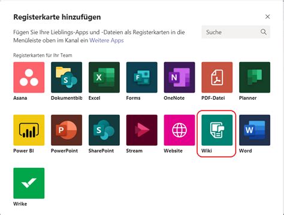
Task: Click the Asana label text
Action: point(20,98)
